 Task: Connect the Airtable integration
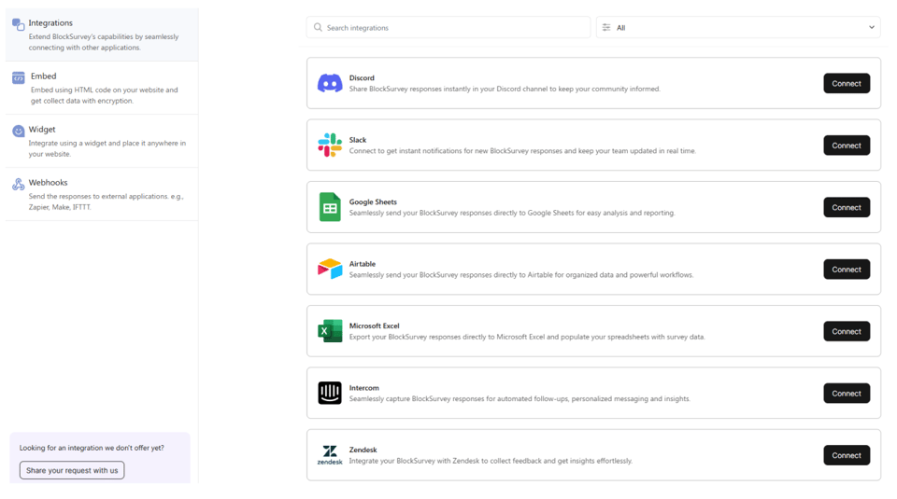tap(847, 269)
